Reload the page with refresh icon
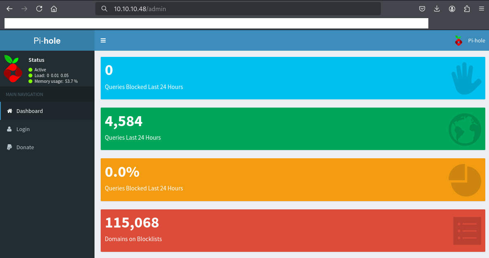489x258 pixels. 39,9
